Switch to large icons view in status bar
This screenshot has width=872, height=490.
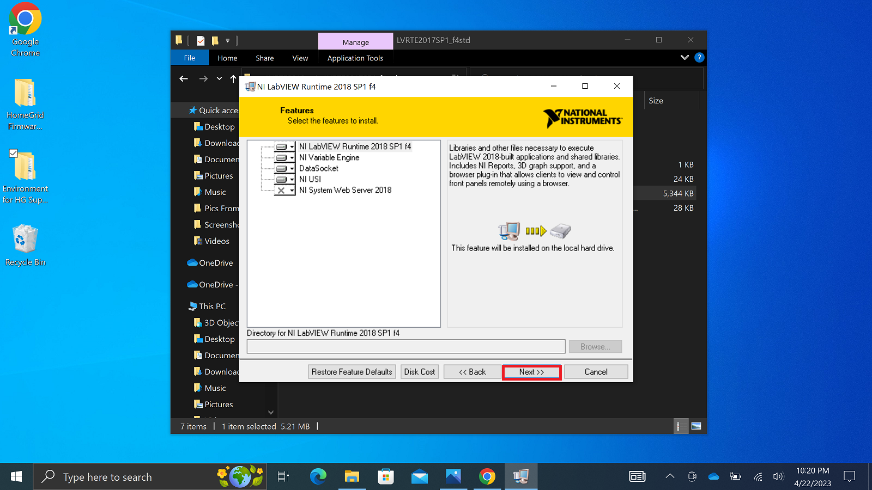click(696, 426)
